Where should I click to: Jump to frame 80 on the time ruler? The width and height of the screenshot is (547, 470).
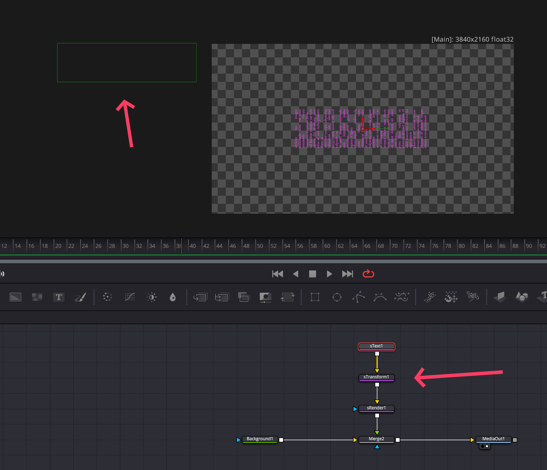point(462,246)
